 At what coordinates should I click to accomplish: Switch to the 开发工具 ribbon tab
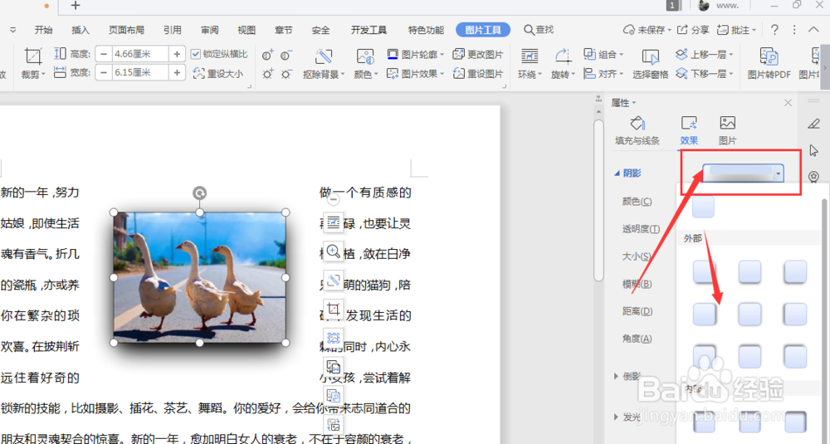pos(369,30)
